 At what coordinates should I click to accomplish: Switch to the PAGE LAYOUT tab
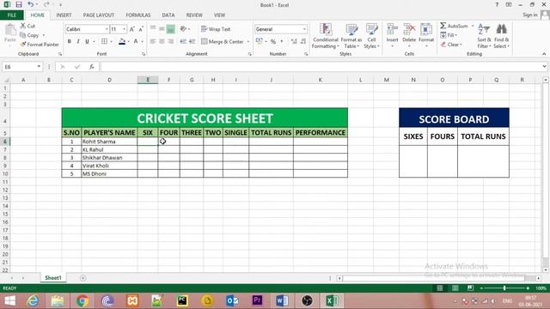(99, 15)
